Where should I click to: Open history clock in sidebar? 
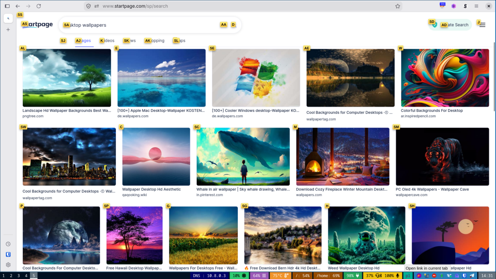[x=8, y=244]
